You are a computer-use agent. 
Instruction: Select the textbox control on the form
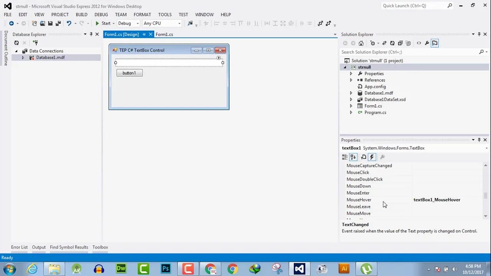point(169,63)
